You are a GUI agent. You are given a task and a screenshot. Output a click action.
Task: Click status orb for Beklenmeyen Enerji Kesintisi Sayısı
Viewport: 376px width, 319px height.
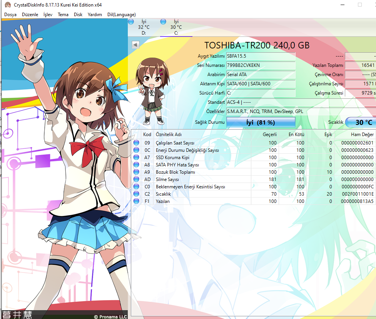point(136,186)
